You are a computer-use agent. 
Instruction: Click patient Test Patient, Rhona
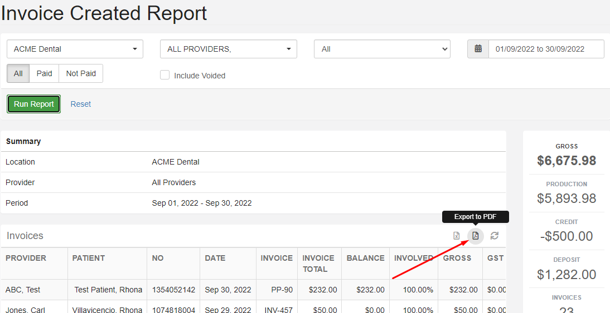click(108, 290)
